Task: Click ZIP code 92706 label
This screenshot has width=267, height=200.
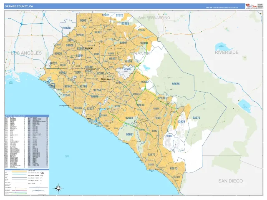Action: (x=101, y=73)
